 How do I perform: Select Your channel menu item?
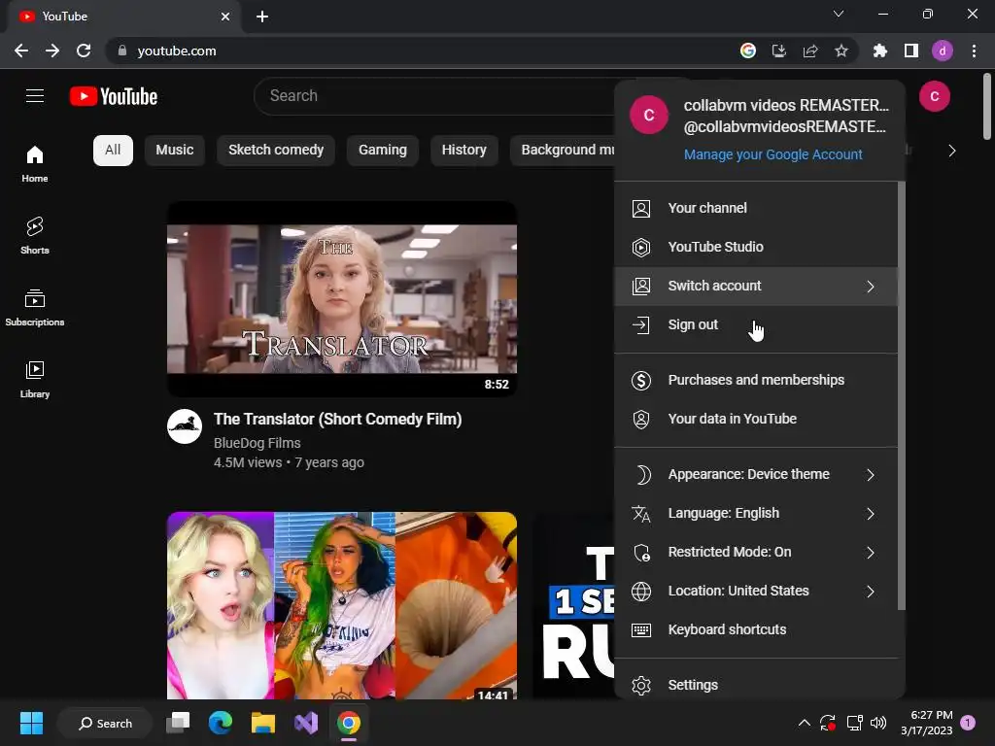(756, 208)
